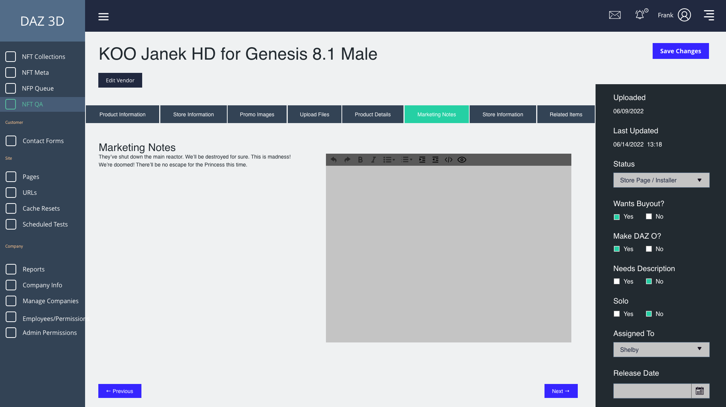Click the DAZ 3D logo
The height and width of the screenshot is (407, 726).
(x=42, y=21)
